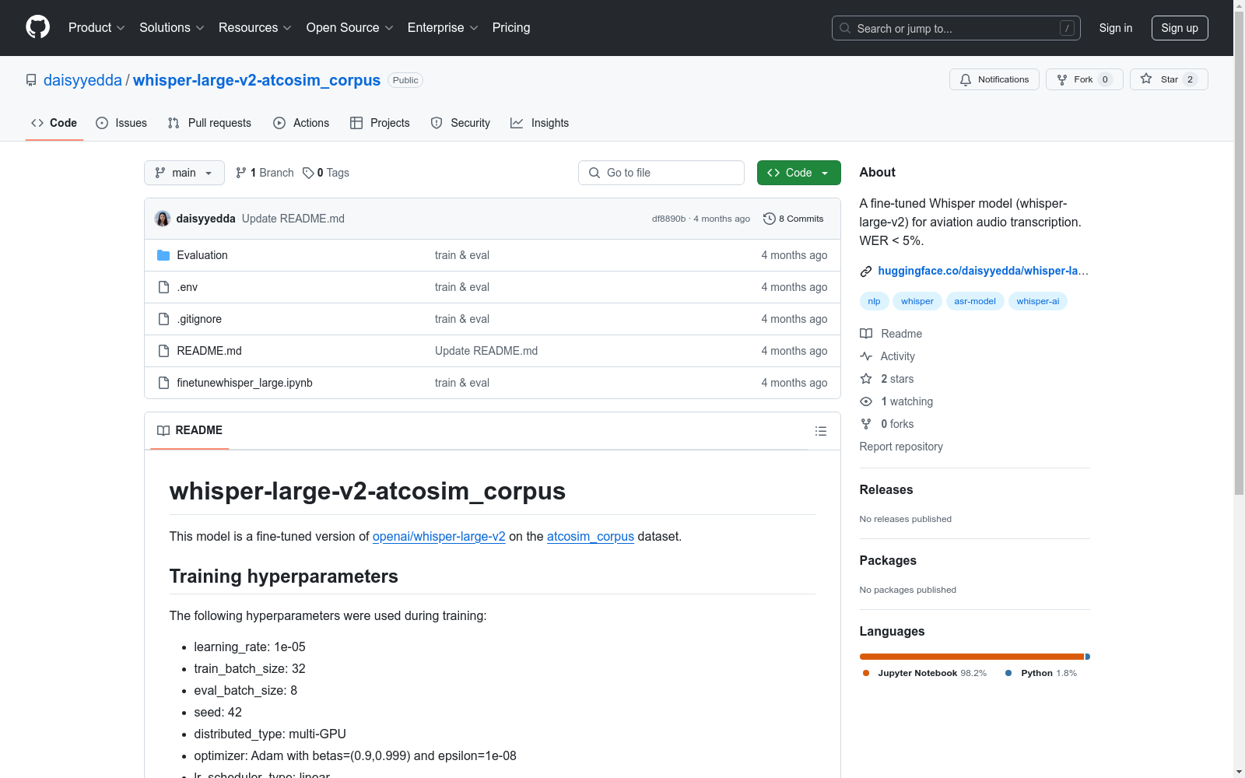Click the GitHub logo icon
The width and height of the screenshot is (1245, 778).
[37, 27]
